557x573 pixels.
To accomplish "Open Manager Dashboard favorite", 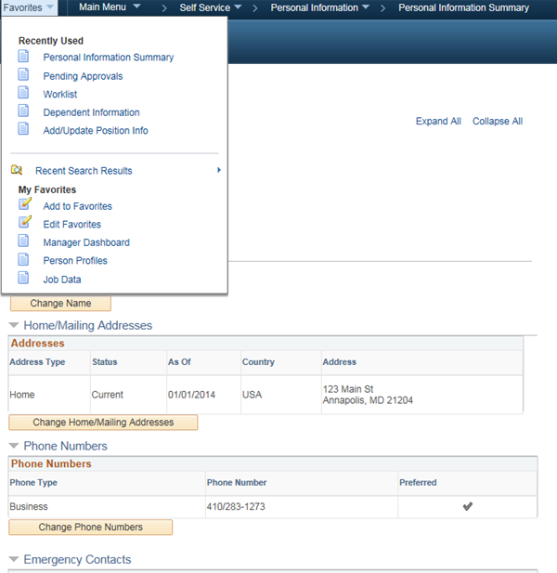I will tap(86, 242).
